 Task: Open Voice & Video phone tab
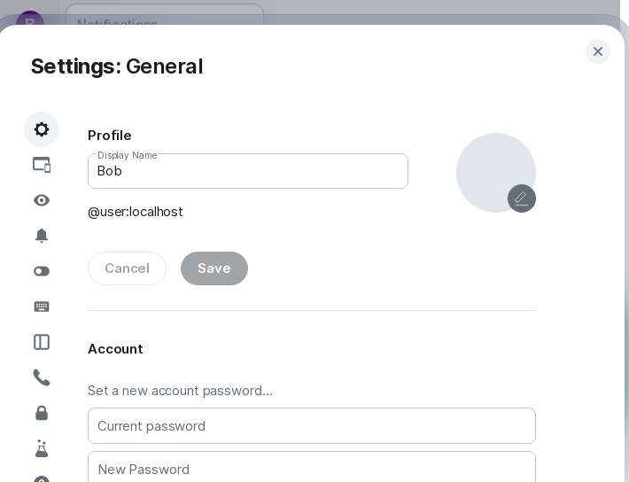[x=42, y=377]
